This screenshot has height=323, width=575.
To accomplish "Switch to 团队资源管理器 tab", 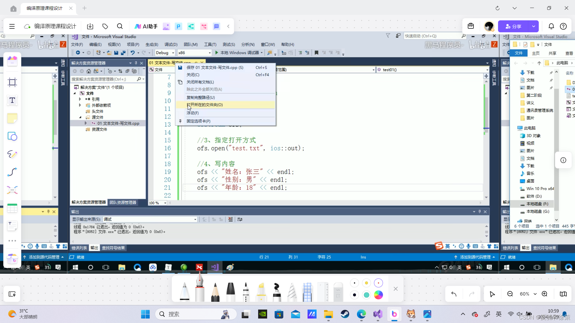I will pos(123,202).
